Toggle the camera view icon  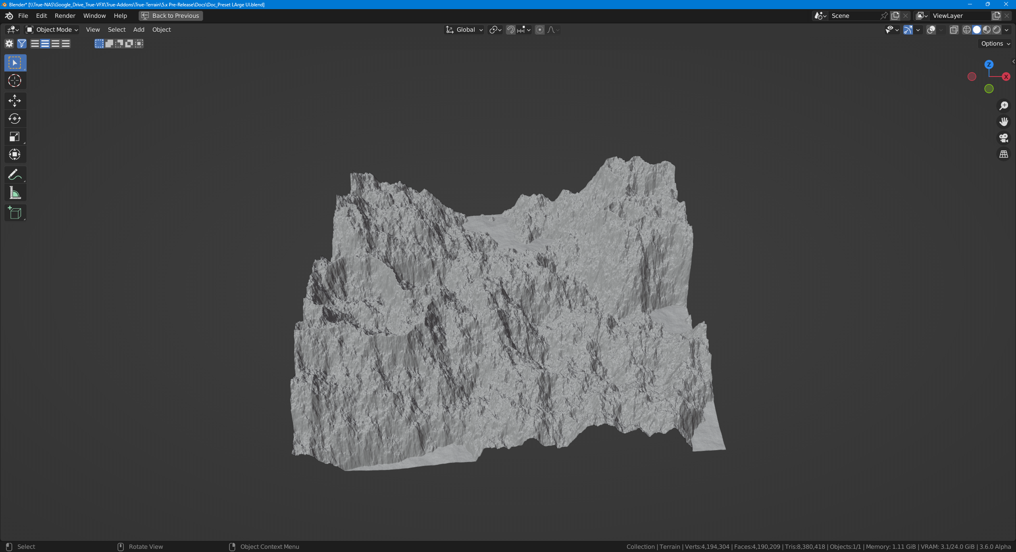(1004, 138)
